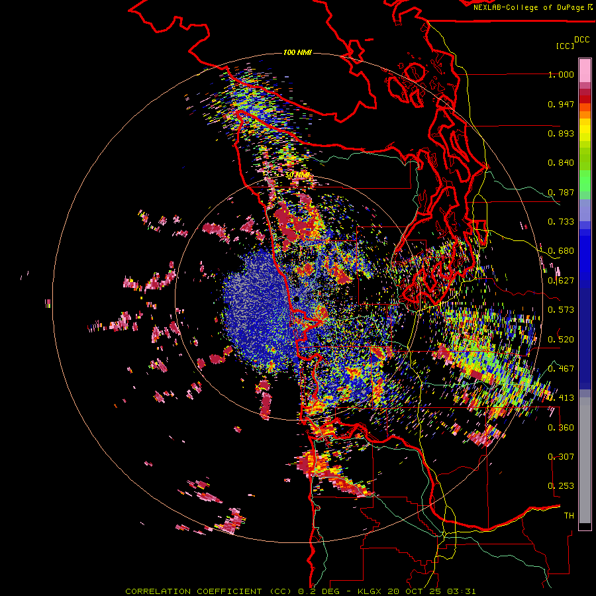Click the 0.947 scale label
Screen dimensions: 596x596
coord(561,104)
